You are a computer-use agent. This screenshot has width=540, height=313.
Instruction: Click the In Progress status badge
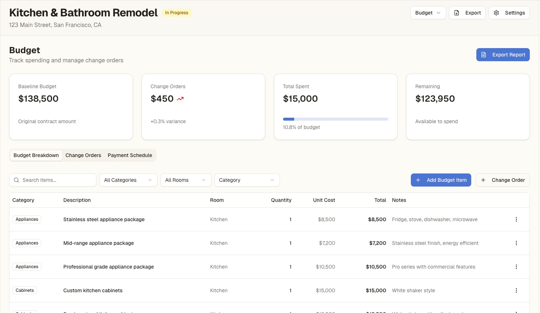coord(176,12)
